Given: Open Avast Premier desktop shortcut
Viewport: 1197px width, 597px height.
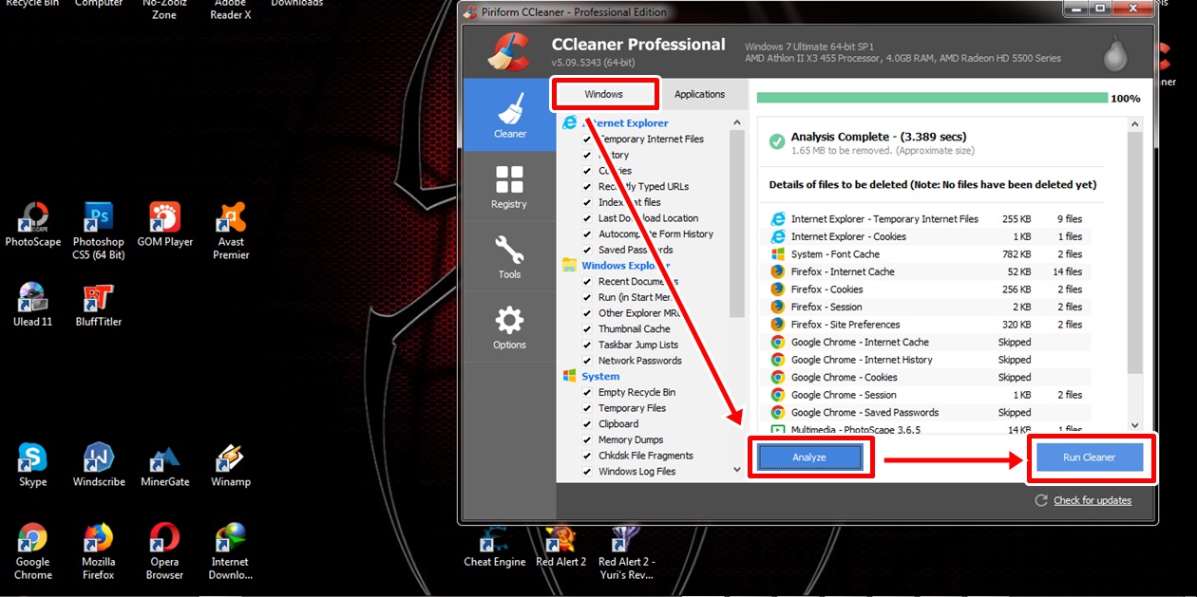Looking at the screenshot, I should [231, 230].
